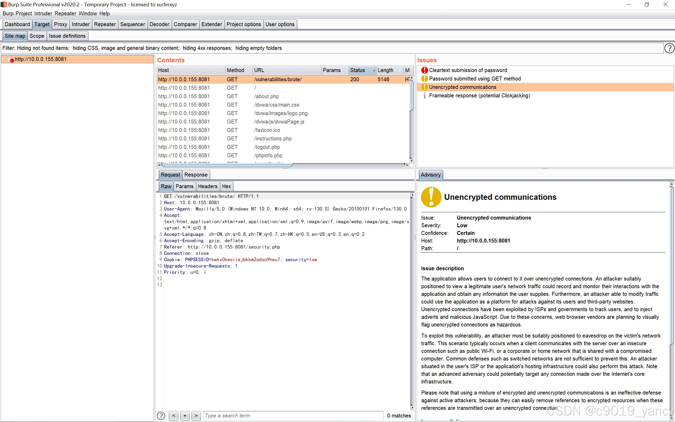Click the filter help question mark icon

[669, 48]
